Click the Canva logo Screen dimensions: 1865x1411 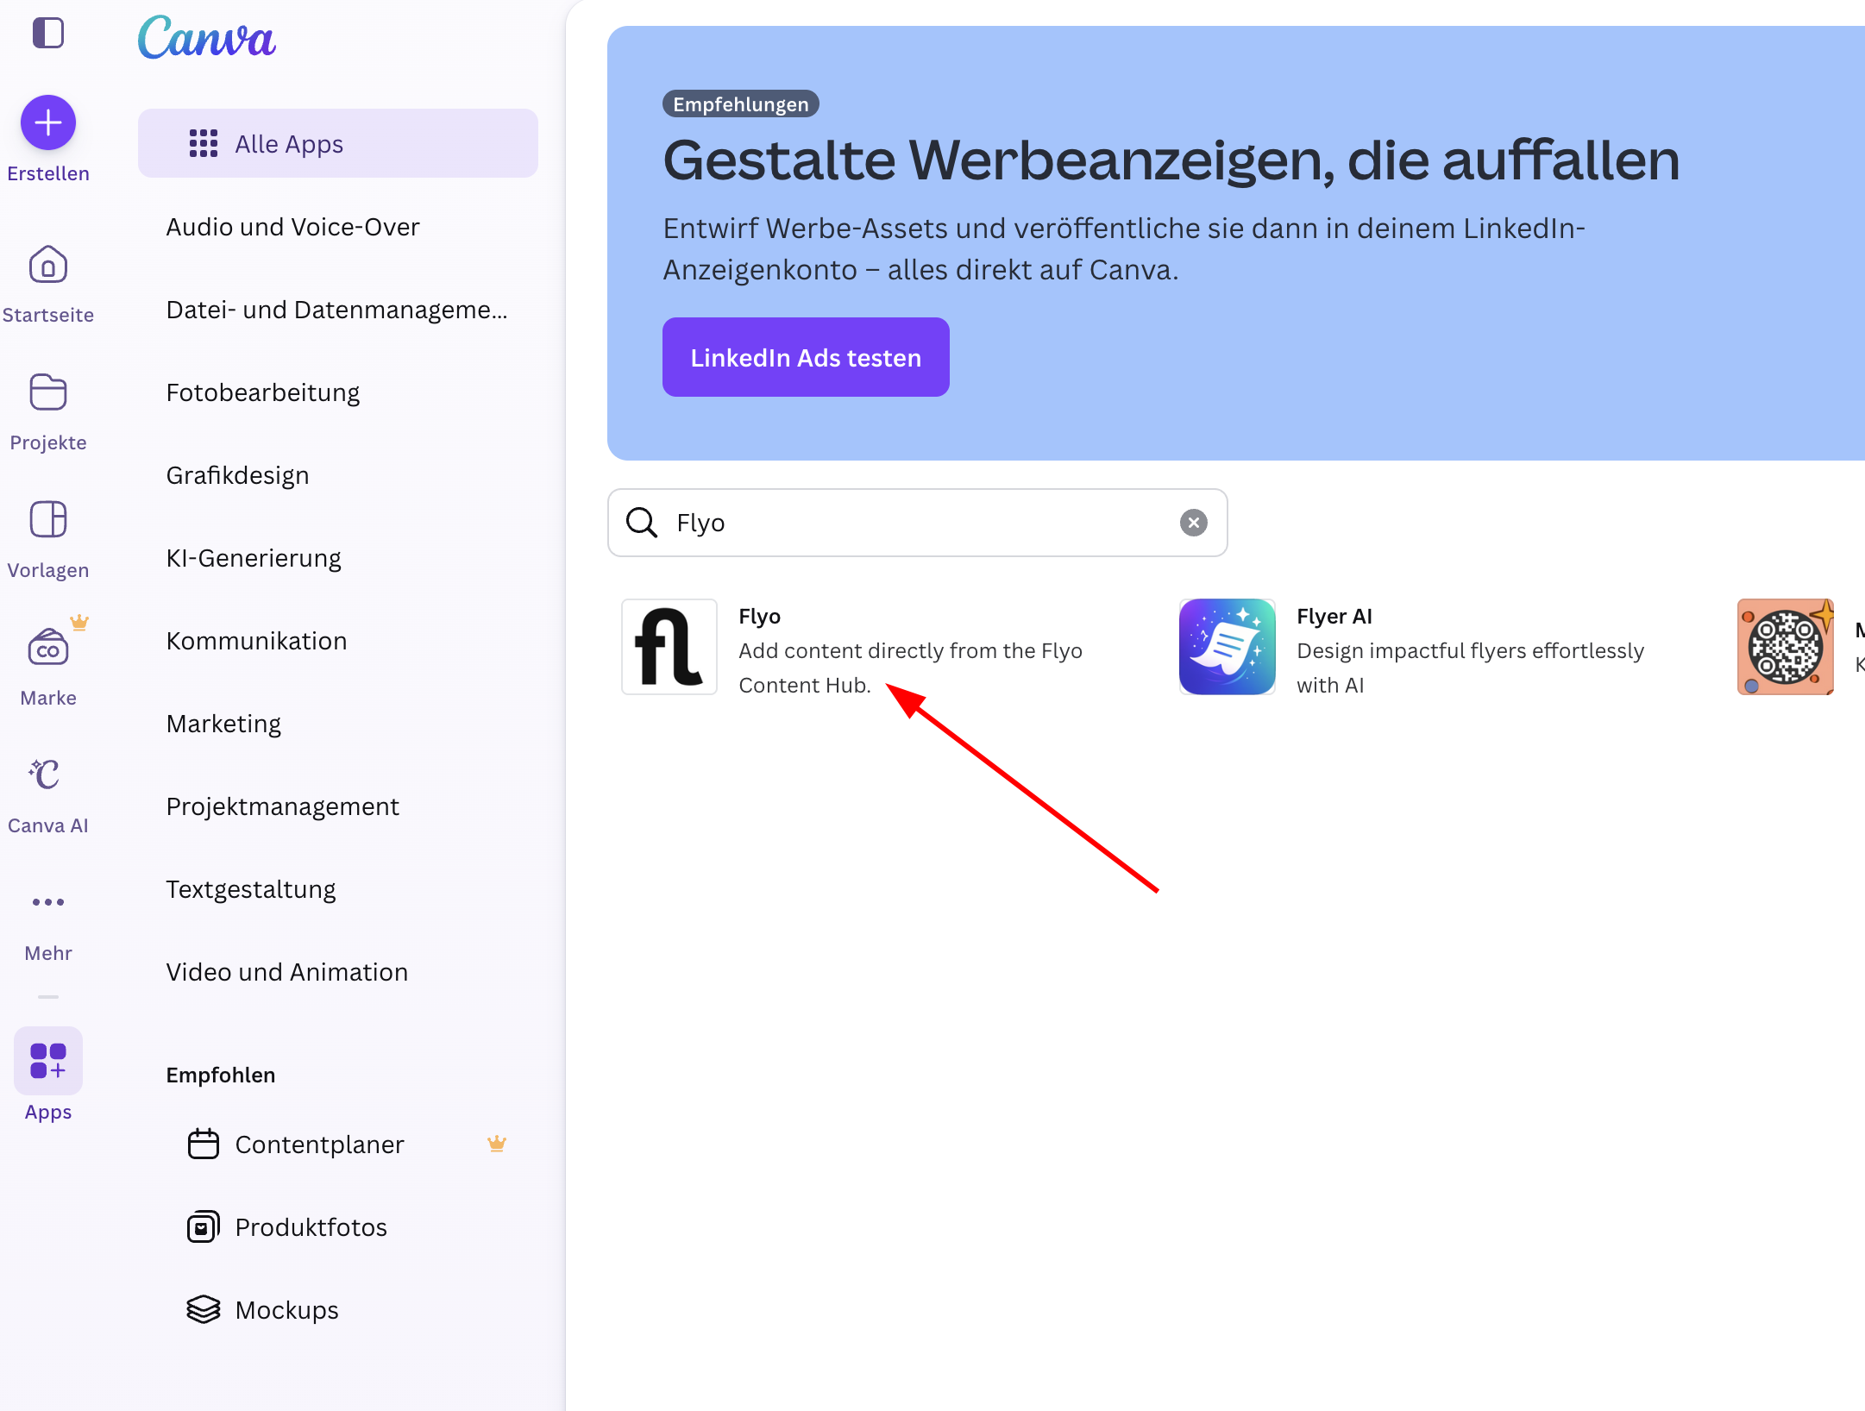pos(206,38)
